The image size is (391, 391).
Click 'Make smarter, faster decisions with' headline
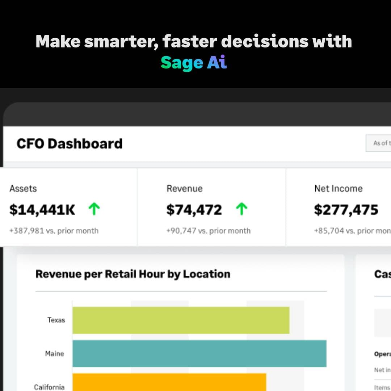tap(194, 41)
